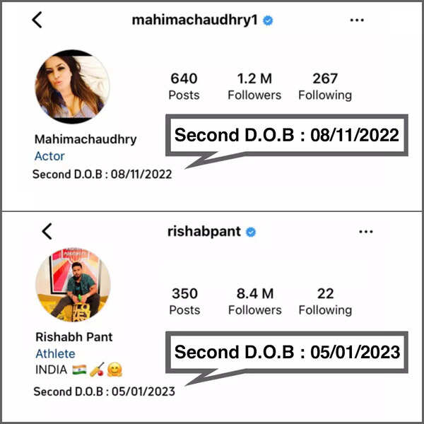Open three-dot menu on rishabpant profile
Image resolution: width=424 pixels, height=424 pixels.
[365, 232]
